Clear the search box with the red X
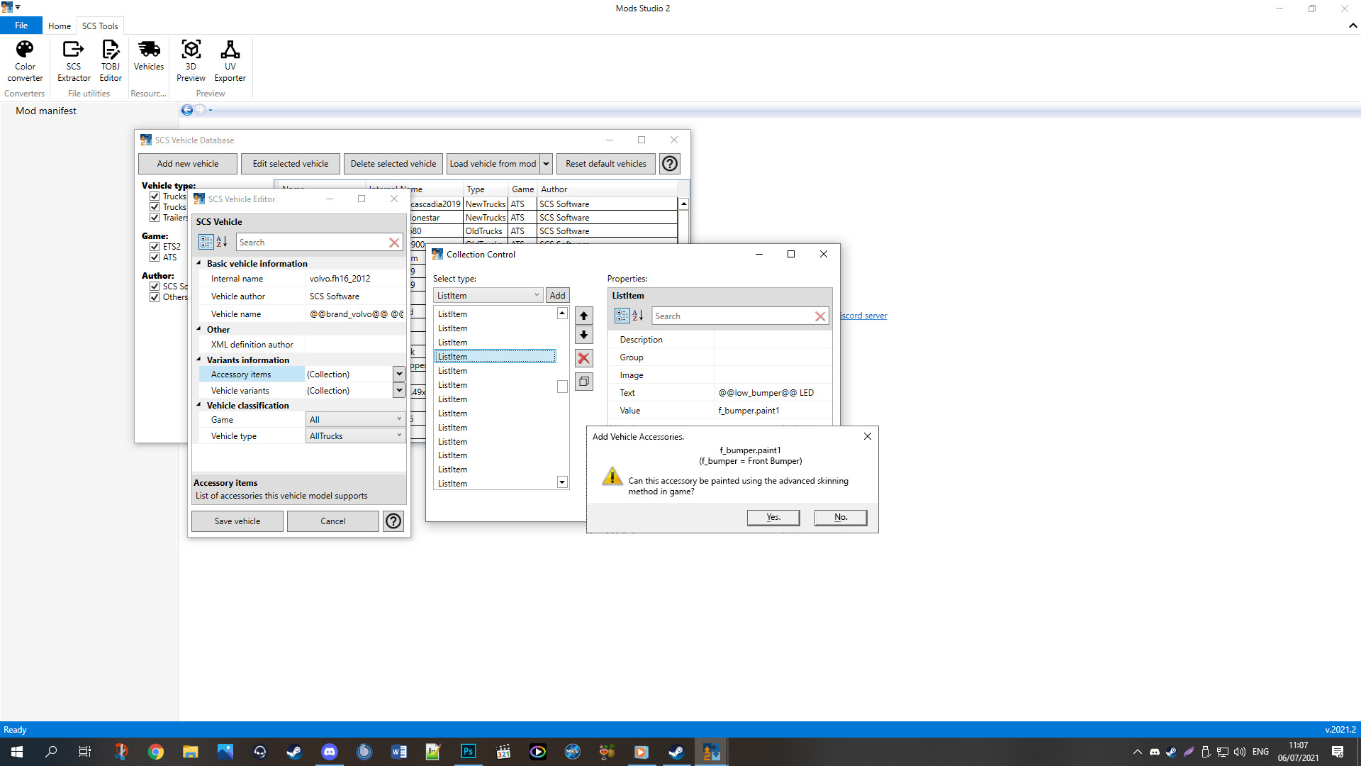This screenshot has height=766, width=1361. (394, 242)
